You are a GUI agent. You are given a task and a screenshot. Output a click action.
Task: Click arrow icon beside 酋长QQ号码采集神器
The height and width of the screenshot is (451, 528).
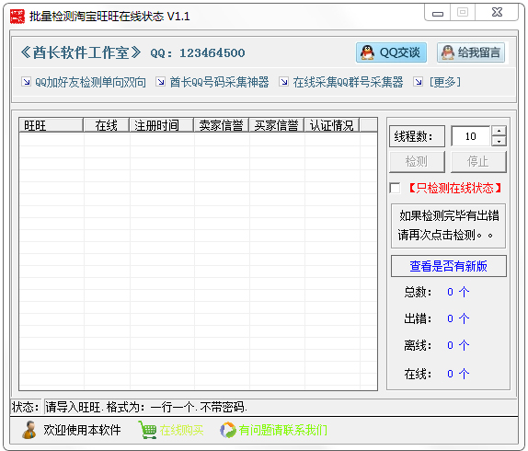click(161, 82)
